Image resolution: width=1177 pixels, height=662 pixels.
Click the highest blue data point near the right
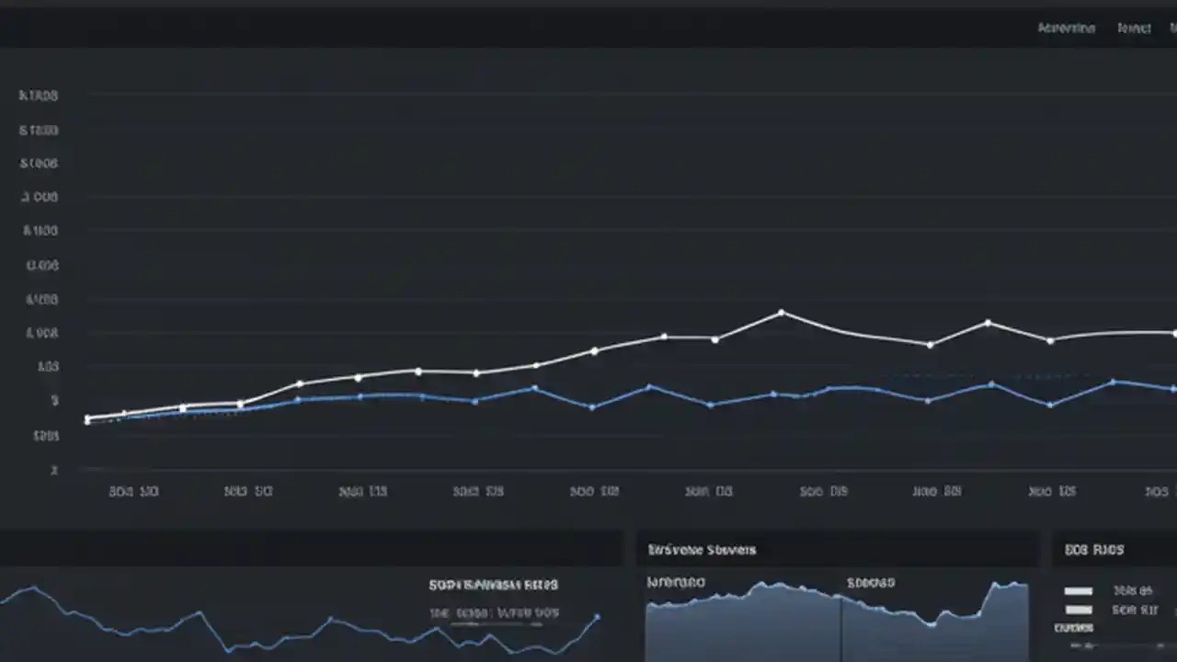(1113, 381)
